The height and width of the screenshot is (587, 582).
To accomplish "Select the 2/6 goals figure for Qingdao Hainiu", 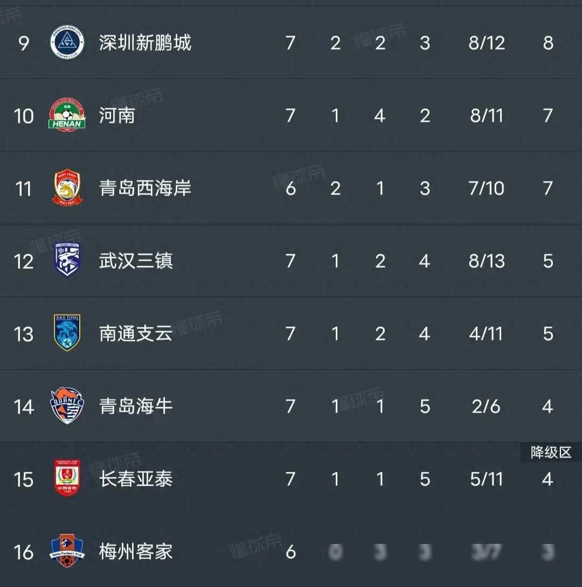I will tap(486, 406).
